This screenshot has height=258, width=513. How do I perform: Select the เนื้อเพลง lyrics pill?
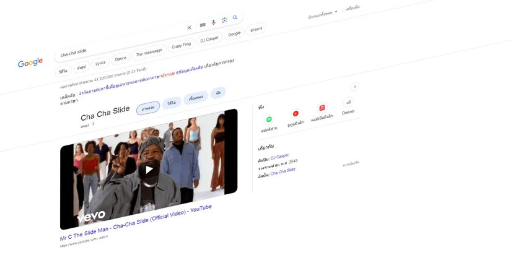196,98
